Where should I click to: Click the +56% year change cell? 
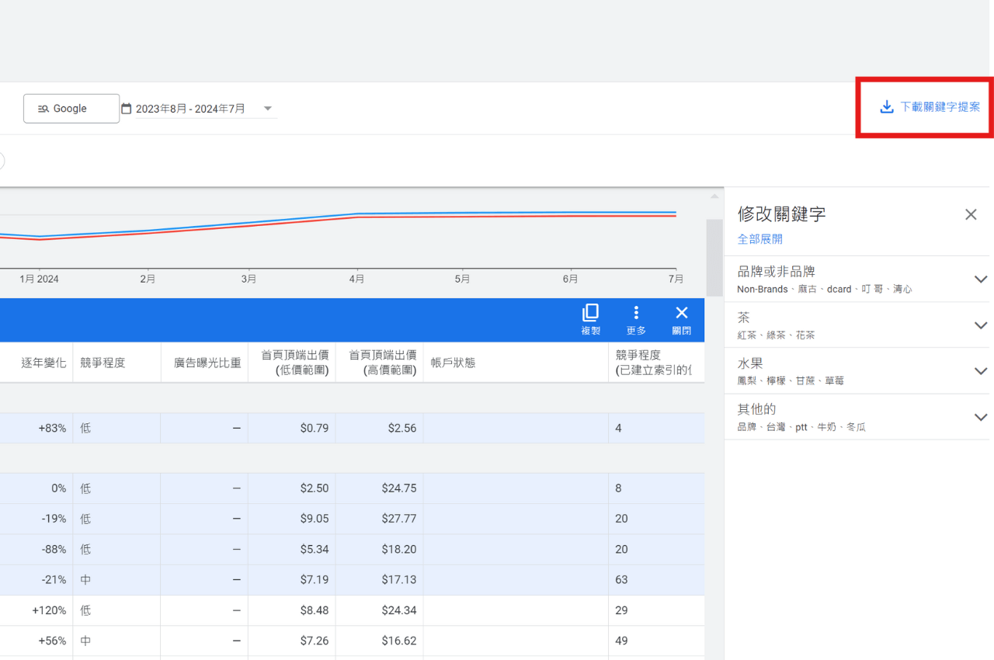(x=52, y=641)
